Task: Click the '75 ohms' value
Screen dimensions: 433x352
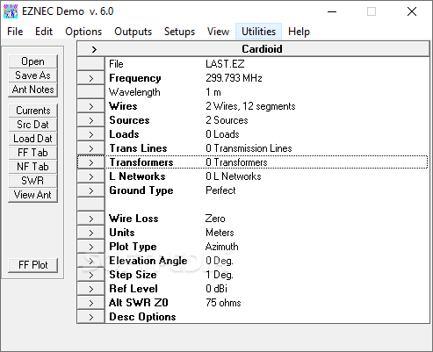Action: pos(223,303)
